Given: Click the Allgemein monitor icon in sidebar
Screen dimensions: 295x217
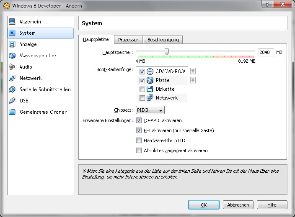Looking at the screenshot, I should coord(12,22).
